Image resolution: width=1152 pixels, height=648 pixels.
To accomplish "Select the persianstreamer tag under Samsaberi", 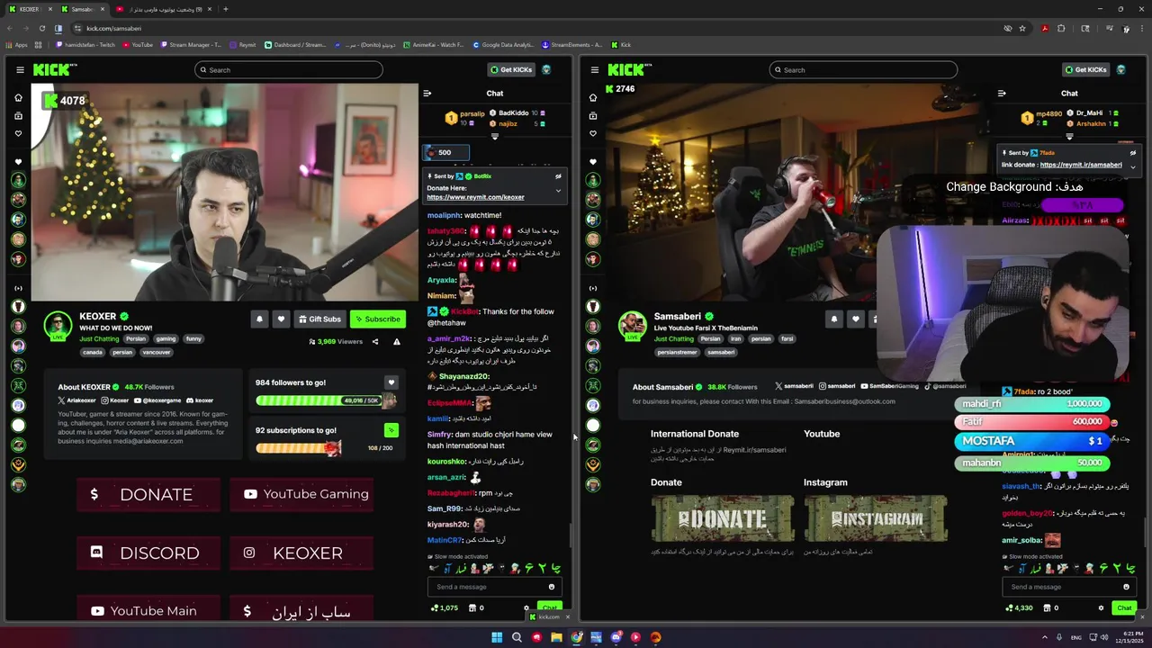I will point(675,352).
